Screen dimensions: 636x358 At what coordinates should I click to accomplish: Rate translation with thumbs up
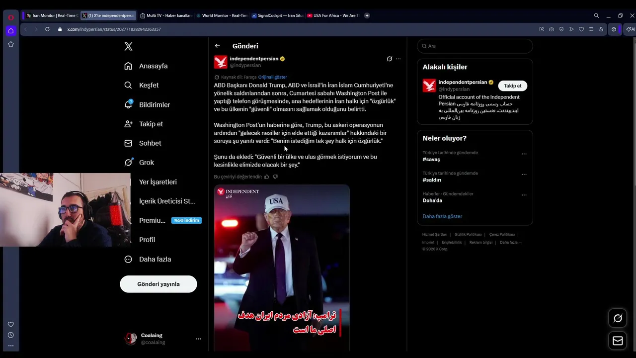(267, 177)
